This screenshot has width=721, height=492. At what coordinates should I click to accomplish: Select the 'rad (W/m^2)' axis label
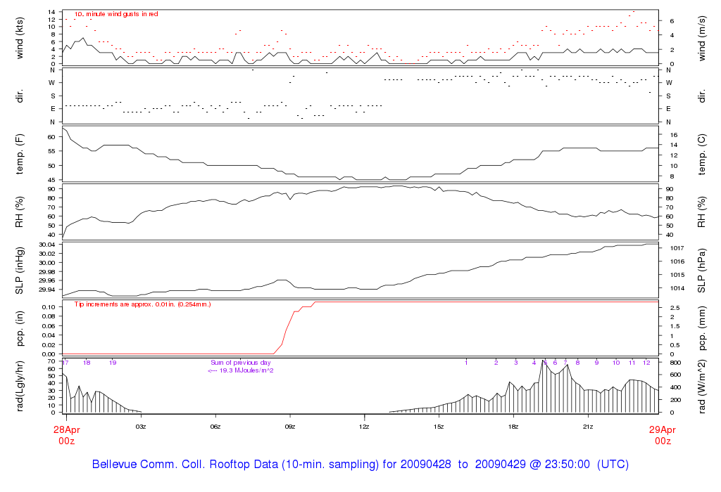click(x=702, y=387)
